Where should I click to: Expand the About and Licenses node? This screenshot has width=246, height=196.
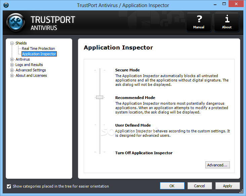(x=12, y=75)
